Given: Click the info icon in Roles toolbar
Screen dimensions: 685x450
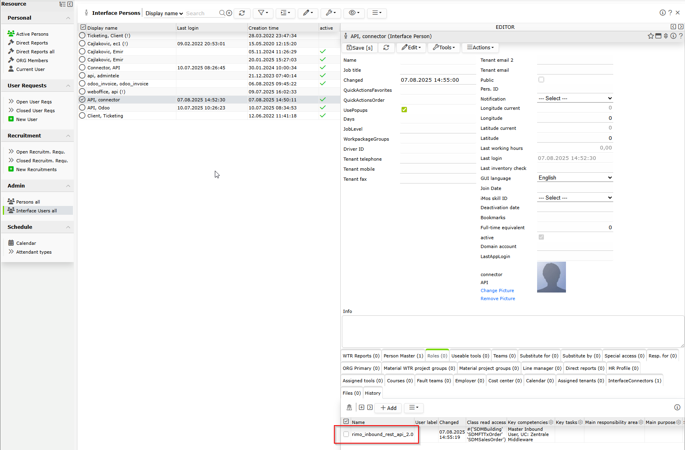Looking at the screenshot, I should click(677, 407).
